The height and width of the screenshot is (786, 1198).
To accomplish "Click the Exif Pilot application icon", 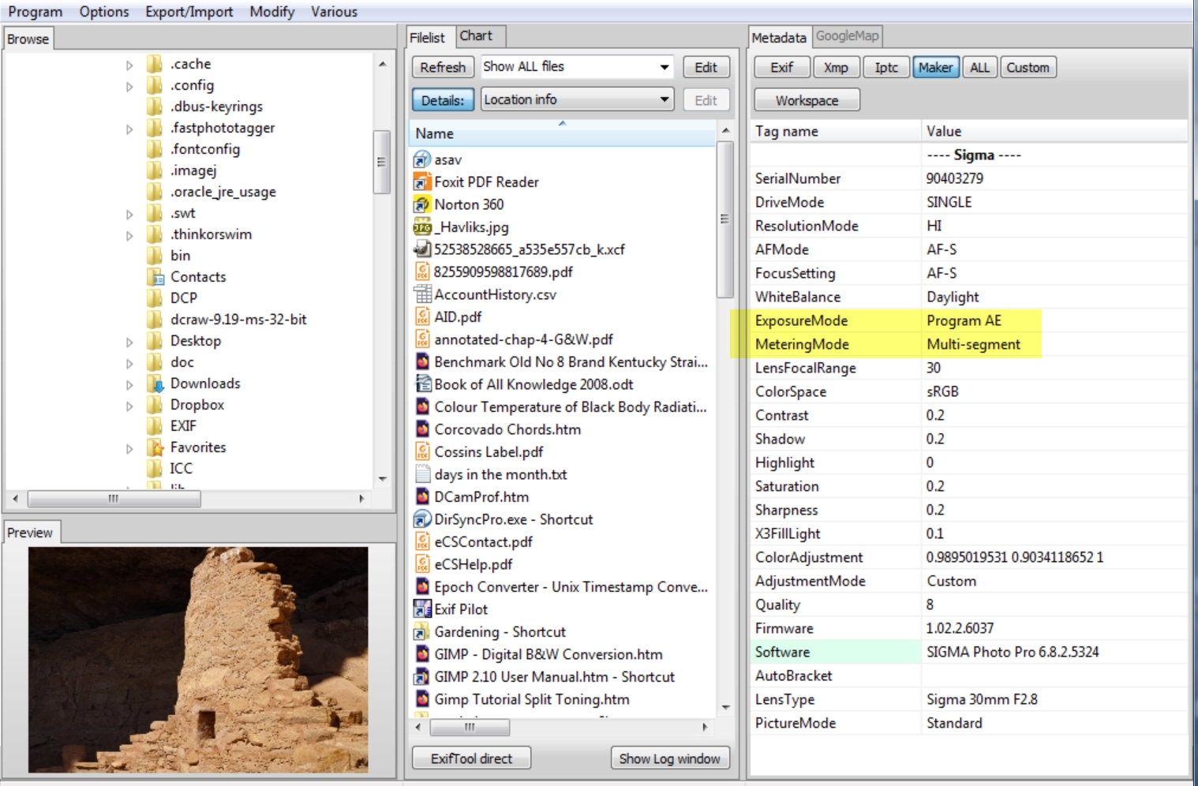I will point(421,609).
